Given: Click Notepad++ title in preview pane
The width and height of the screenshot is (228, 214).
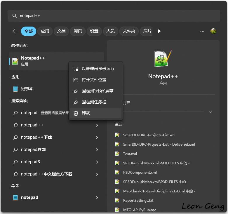Looking at the screenshot, I should tap(163, 76).
